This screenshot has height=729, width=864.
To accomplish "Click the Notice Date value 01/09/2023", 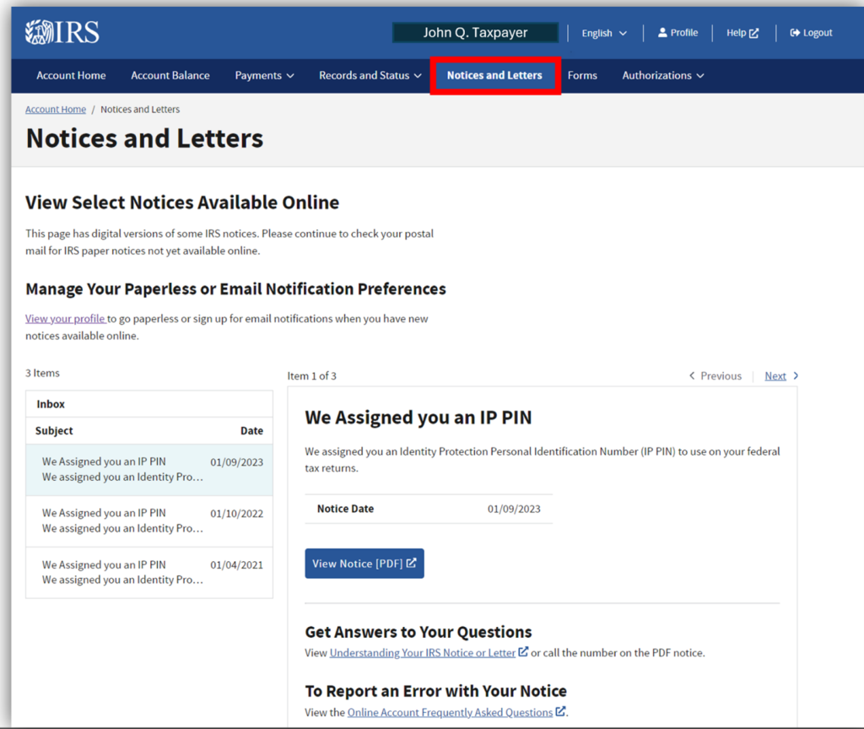I will pos(514,509).
